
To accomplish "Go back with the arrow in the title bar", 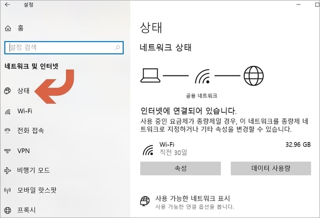I will coord(7,5).
